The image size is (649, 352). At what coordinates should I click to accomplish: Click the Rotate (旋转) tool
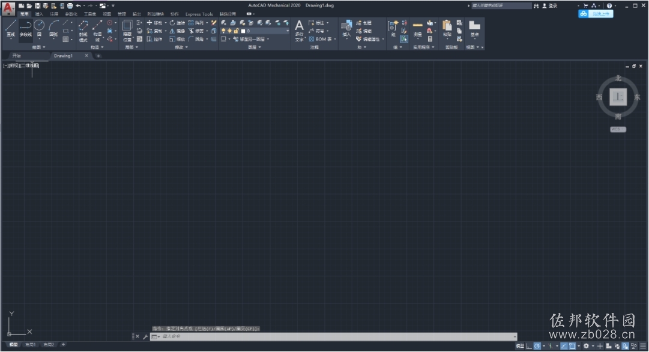tap(177, 23)
